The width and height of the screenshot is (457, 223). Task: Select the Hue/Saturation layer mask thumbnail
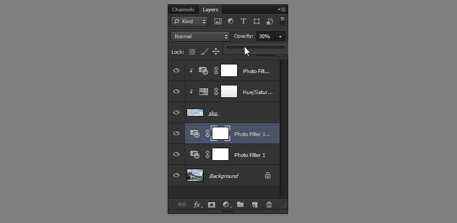point(229,91)
